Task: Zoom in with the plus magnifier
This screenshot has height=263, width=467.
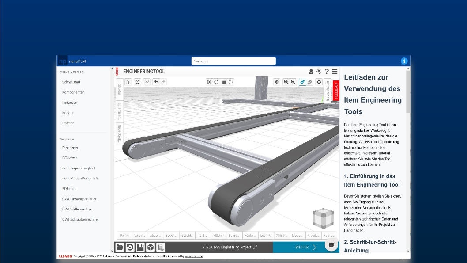Action: [286, 82]
